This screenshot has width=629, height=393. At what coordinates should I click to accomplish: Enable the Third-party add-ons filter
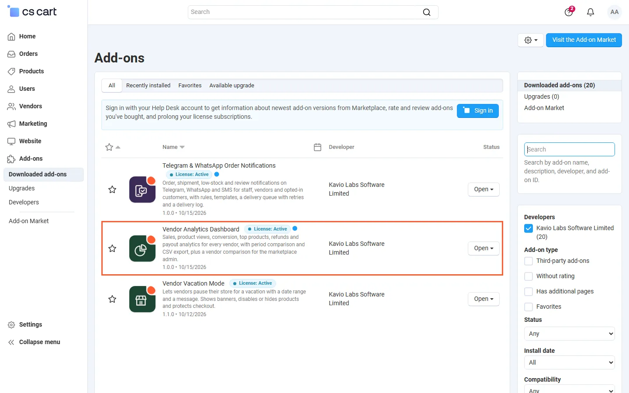pos(529,261)
